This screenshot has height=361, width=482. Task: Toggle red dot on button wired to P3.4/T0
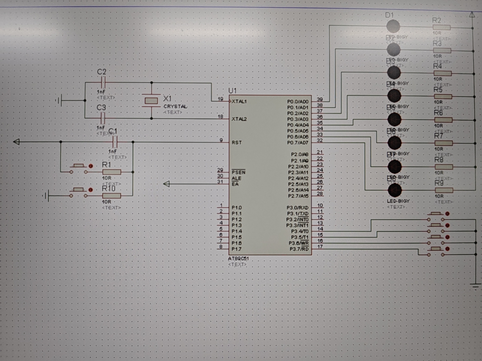(447, 214)
